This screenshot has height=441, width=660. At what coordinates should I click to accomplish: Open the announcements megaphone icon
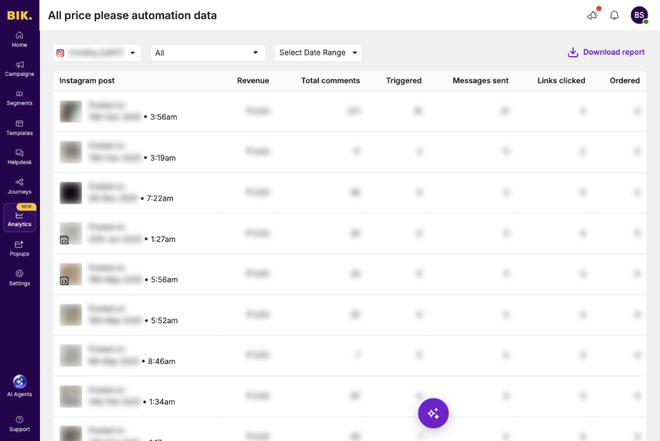[593, 15]
